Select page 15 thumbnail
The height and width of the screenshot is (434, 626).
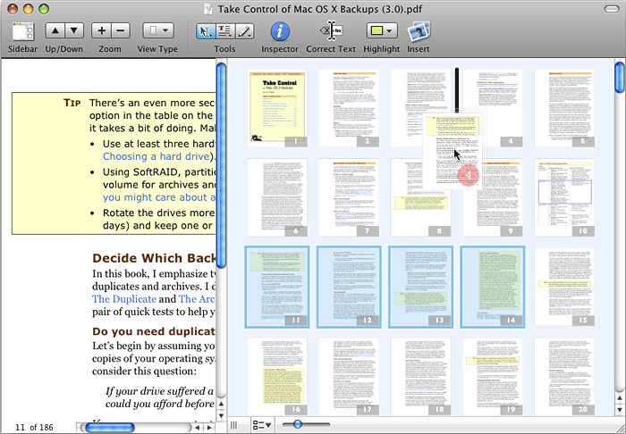point(564,287)
